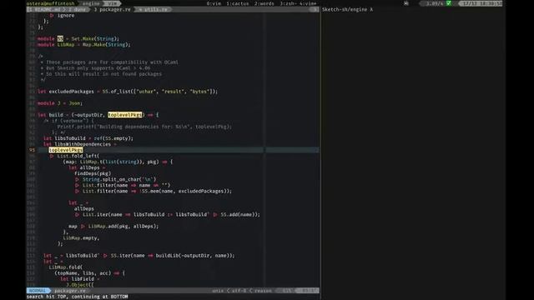Click the date and time in tmux status
534x300 pixels.
coord(482,3)
